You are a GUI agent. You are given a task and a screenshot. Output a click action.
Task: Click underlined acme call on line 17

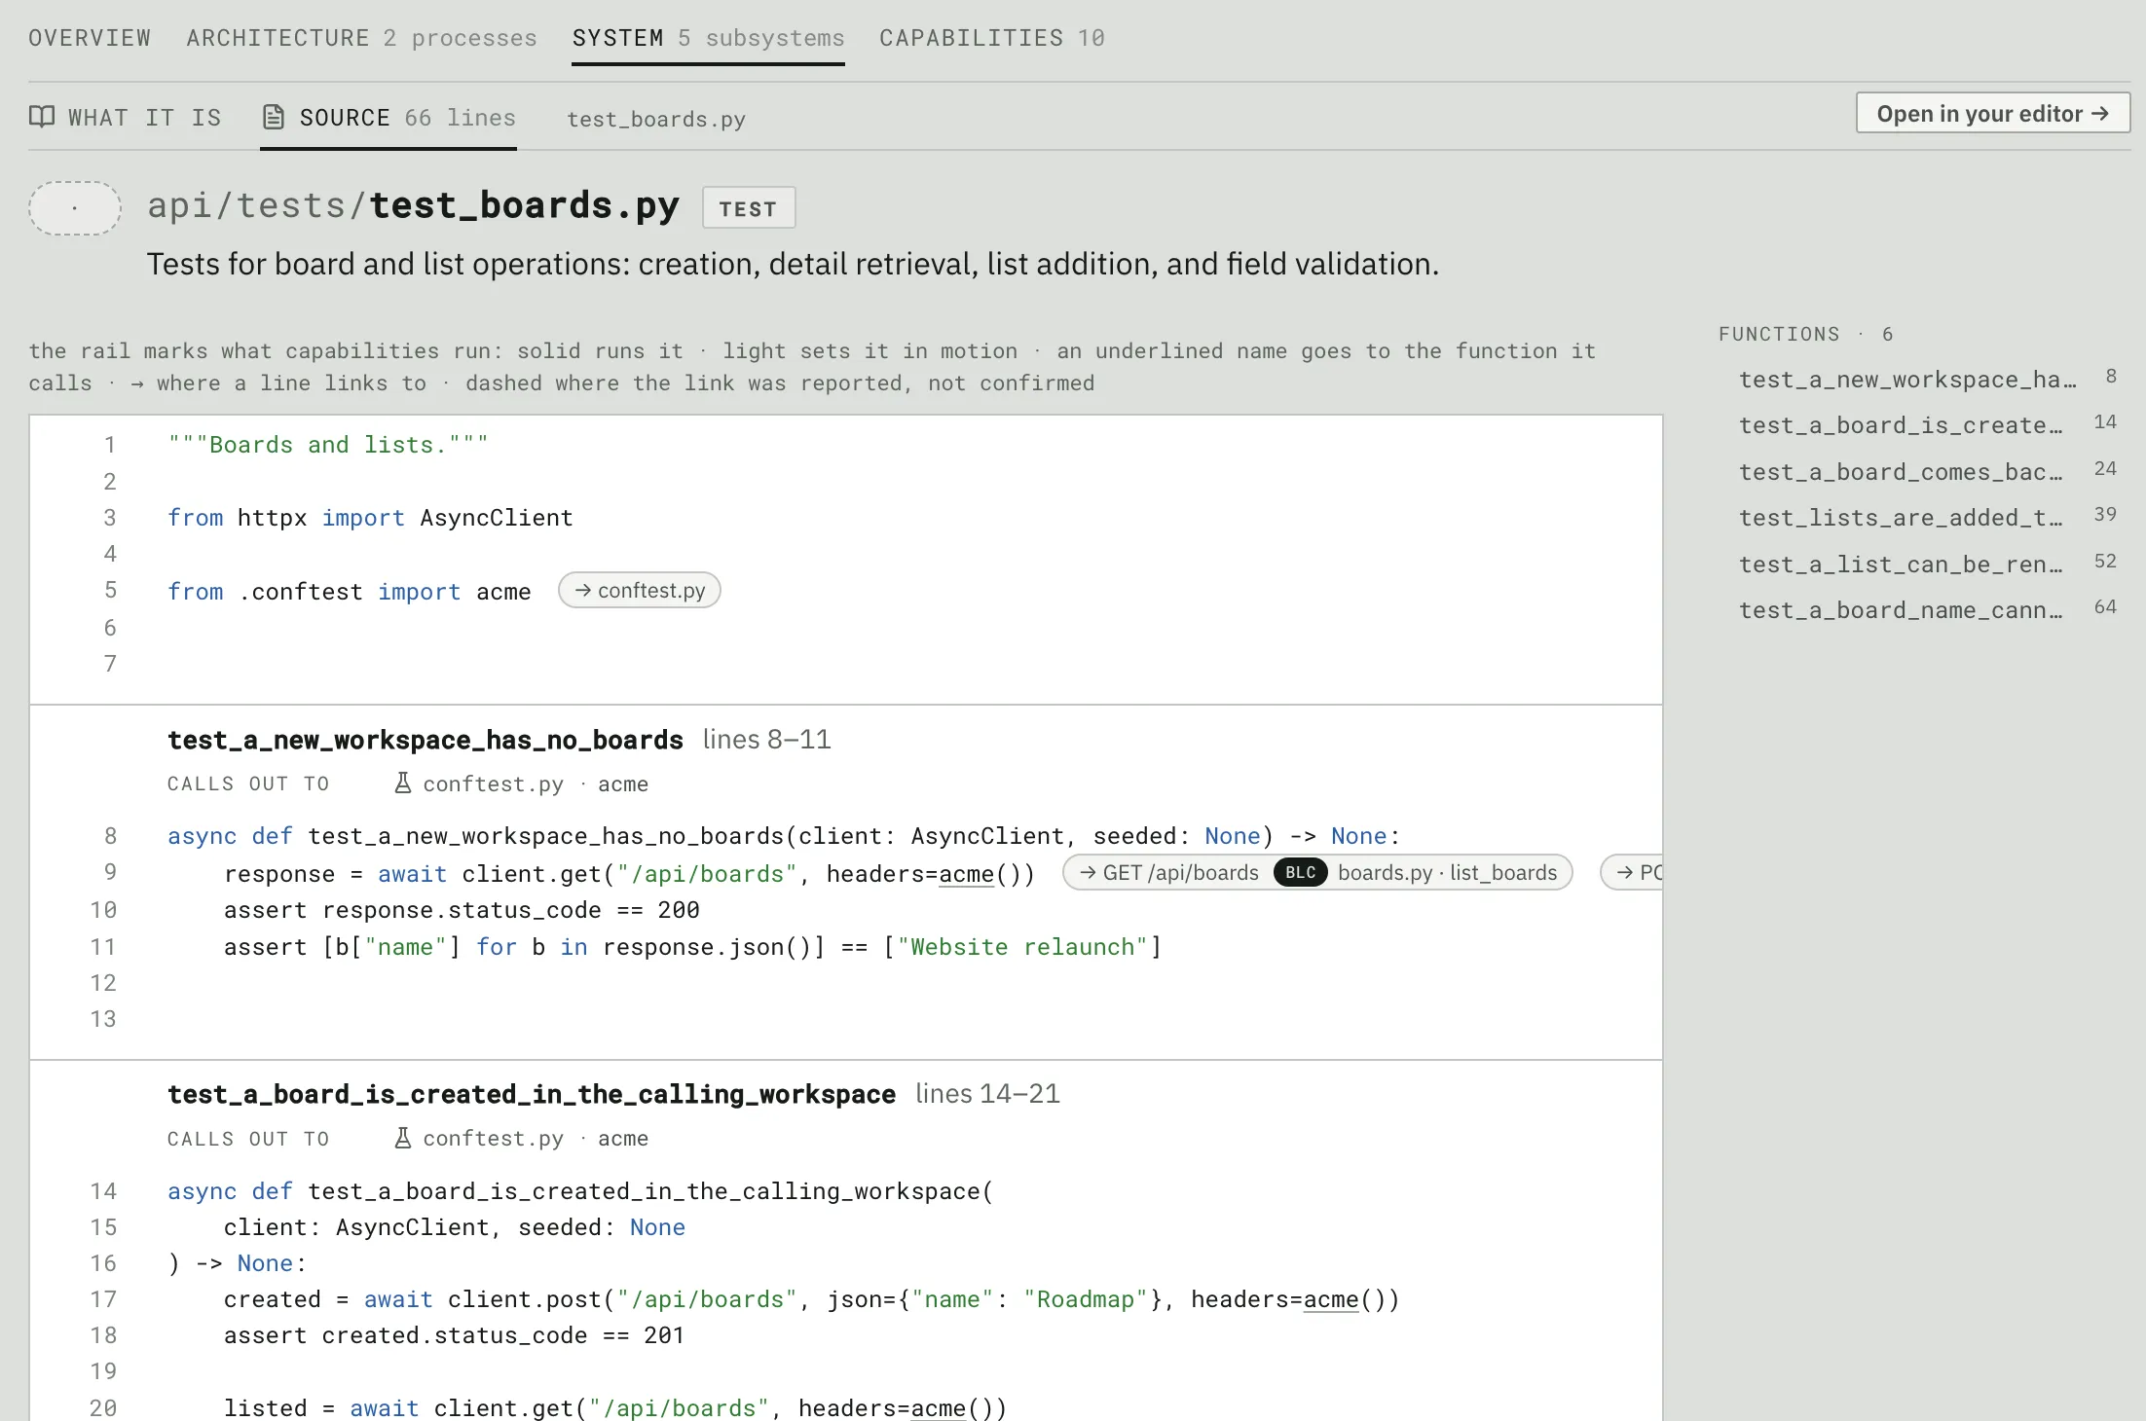(1331, 1299)
